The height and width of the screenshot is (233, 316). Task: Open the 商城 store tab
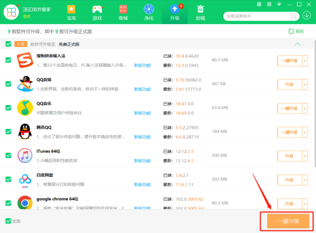[x=123, y=13]
